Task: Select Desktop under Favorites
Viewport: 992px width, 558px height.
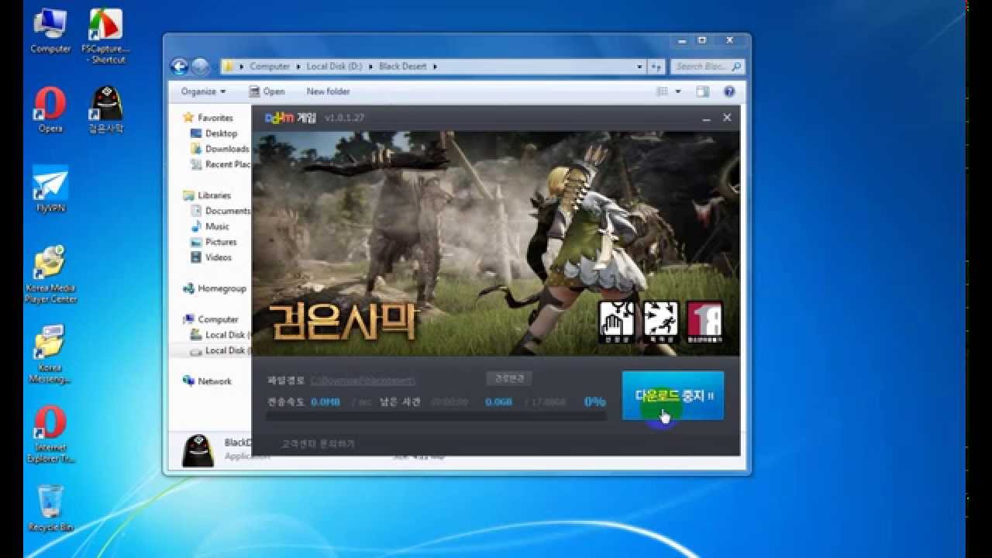Action: pyautogui.click(x=214, y=133)
